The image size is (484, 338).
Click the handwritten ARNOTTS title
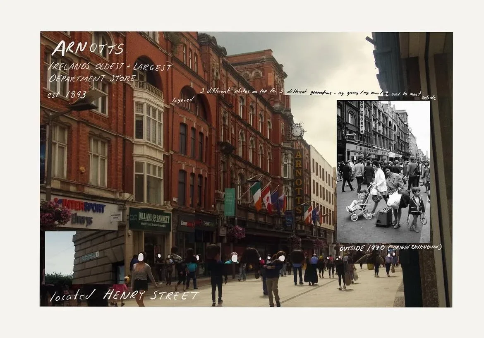pos(88,49)
